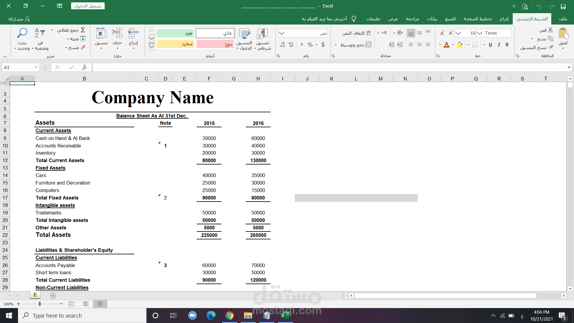Click the add new sheet plus button
Viewport: 574px width, 323px height.
click(53, 295)
